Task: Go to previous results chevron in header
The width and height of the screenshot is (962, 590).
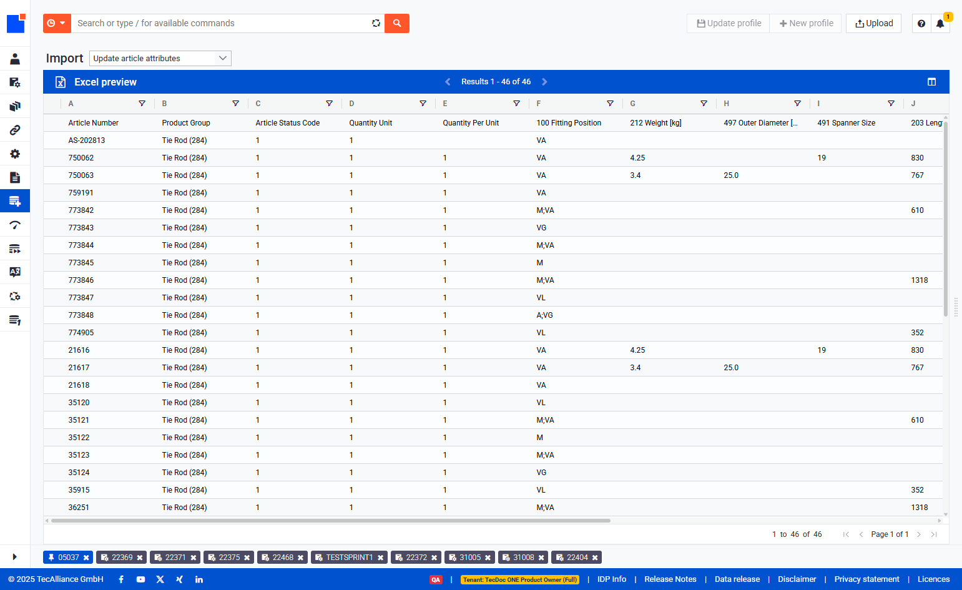Action: (448, 82)
